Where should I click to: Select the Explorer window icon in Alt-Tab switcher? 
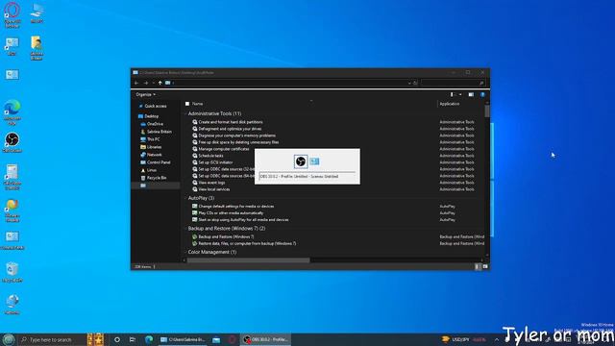tap(314, 161)
